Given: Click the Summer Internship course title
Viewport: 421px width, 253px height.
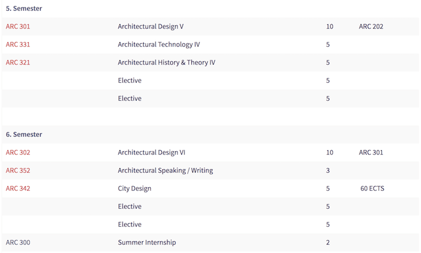Looking at the screenshot, I should coord(147,243).
